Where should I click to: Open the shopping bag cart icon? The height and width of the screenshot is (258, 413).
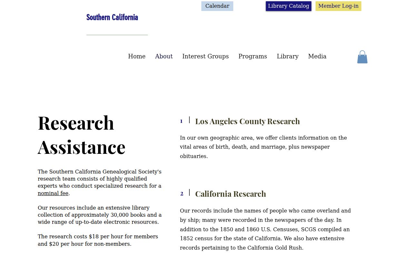pos(362,57)
